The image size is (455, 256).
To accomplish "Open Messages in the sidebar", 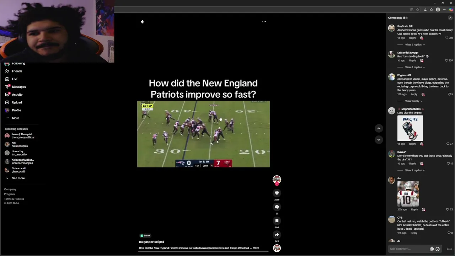I will tap(15, 87).
